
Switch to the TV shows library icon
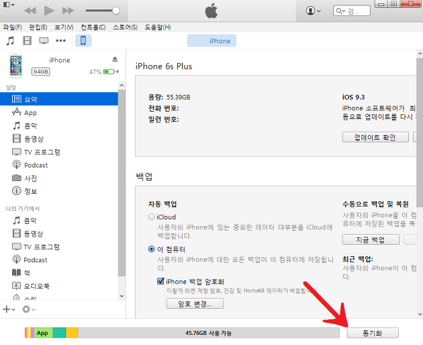[x=44, y=41]
